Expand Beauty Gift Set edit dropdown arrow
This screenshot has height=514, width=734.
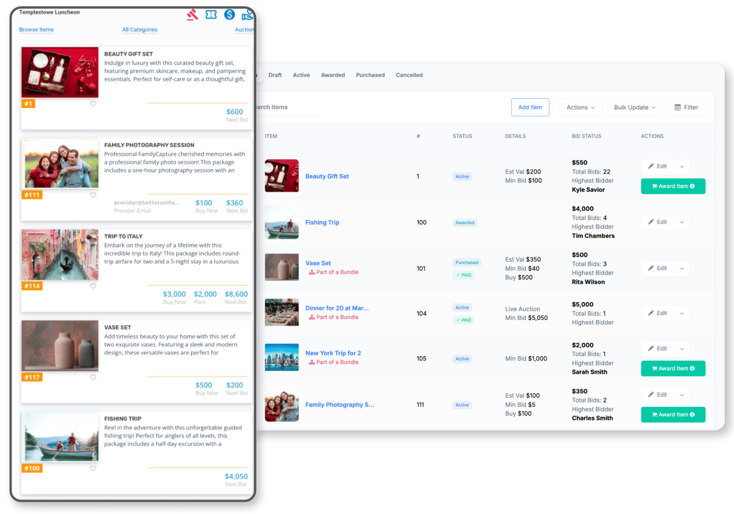click(x=682, y=166)
